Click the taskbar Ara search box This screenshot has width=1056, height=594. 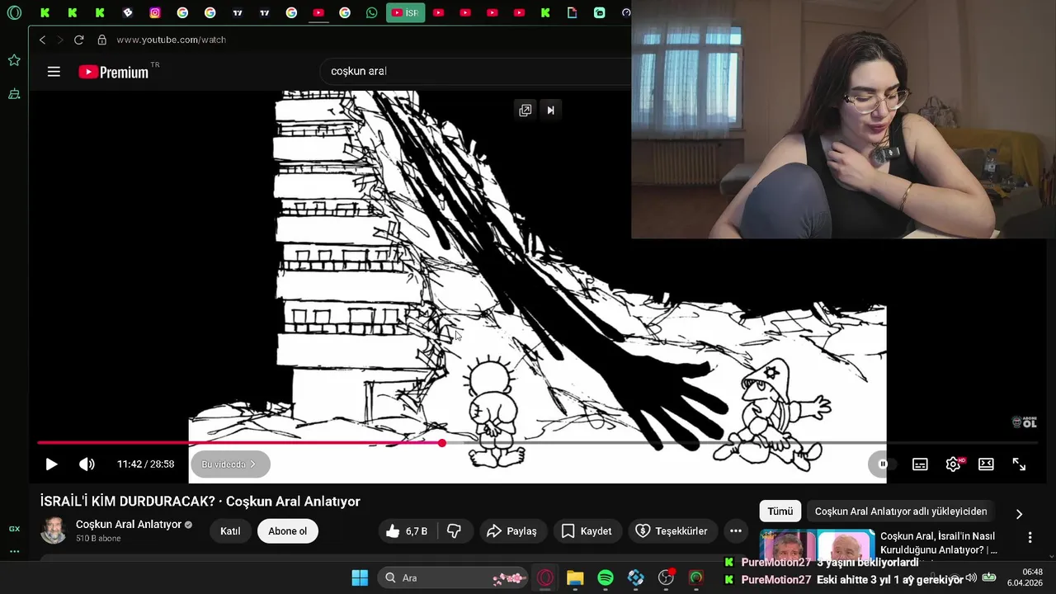pos(452,577)
